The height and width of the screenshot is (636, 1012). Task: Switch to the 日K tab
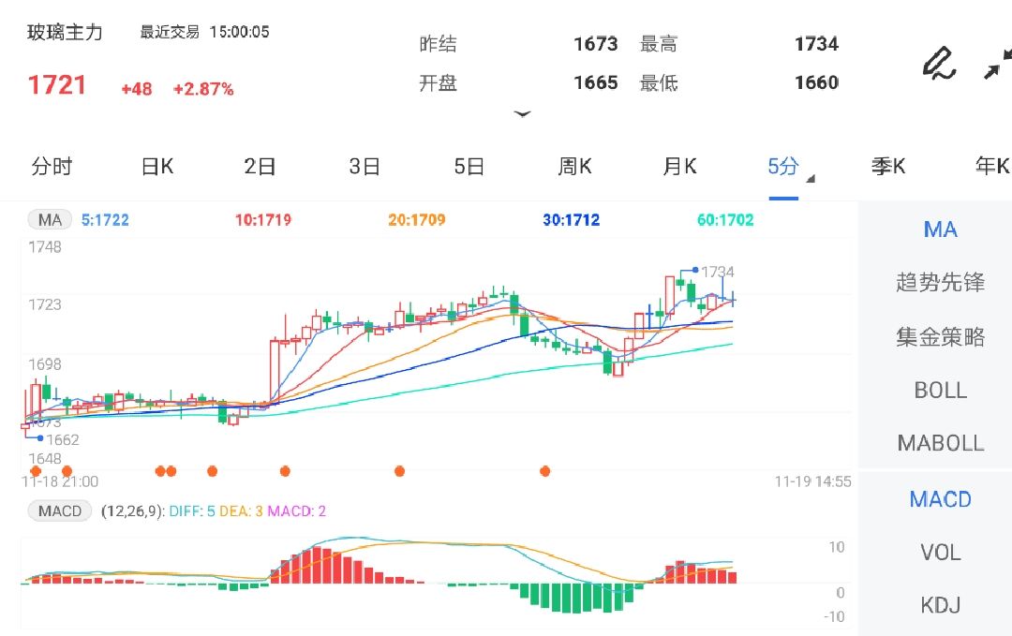[x=156, y=166]
